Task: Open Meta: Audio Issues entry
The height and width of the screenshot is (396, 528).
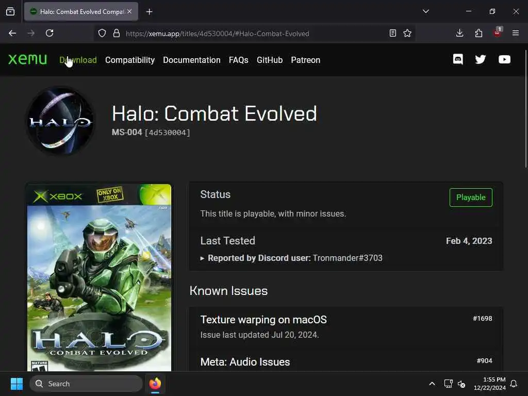Action: [245, 362]
